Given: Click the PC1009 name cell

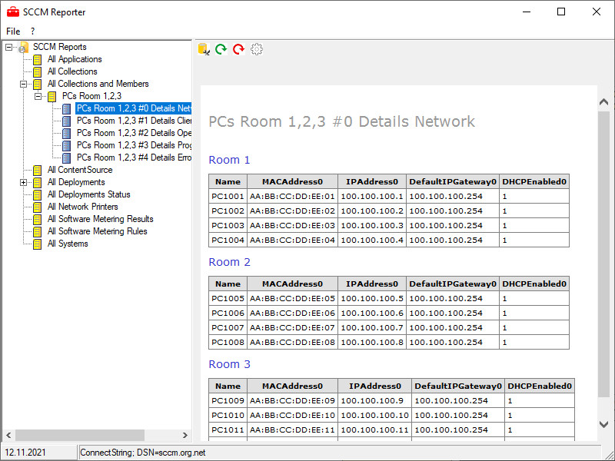Looking at the screenshot, I should (x=228, y=400).
